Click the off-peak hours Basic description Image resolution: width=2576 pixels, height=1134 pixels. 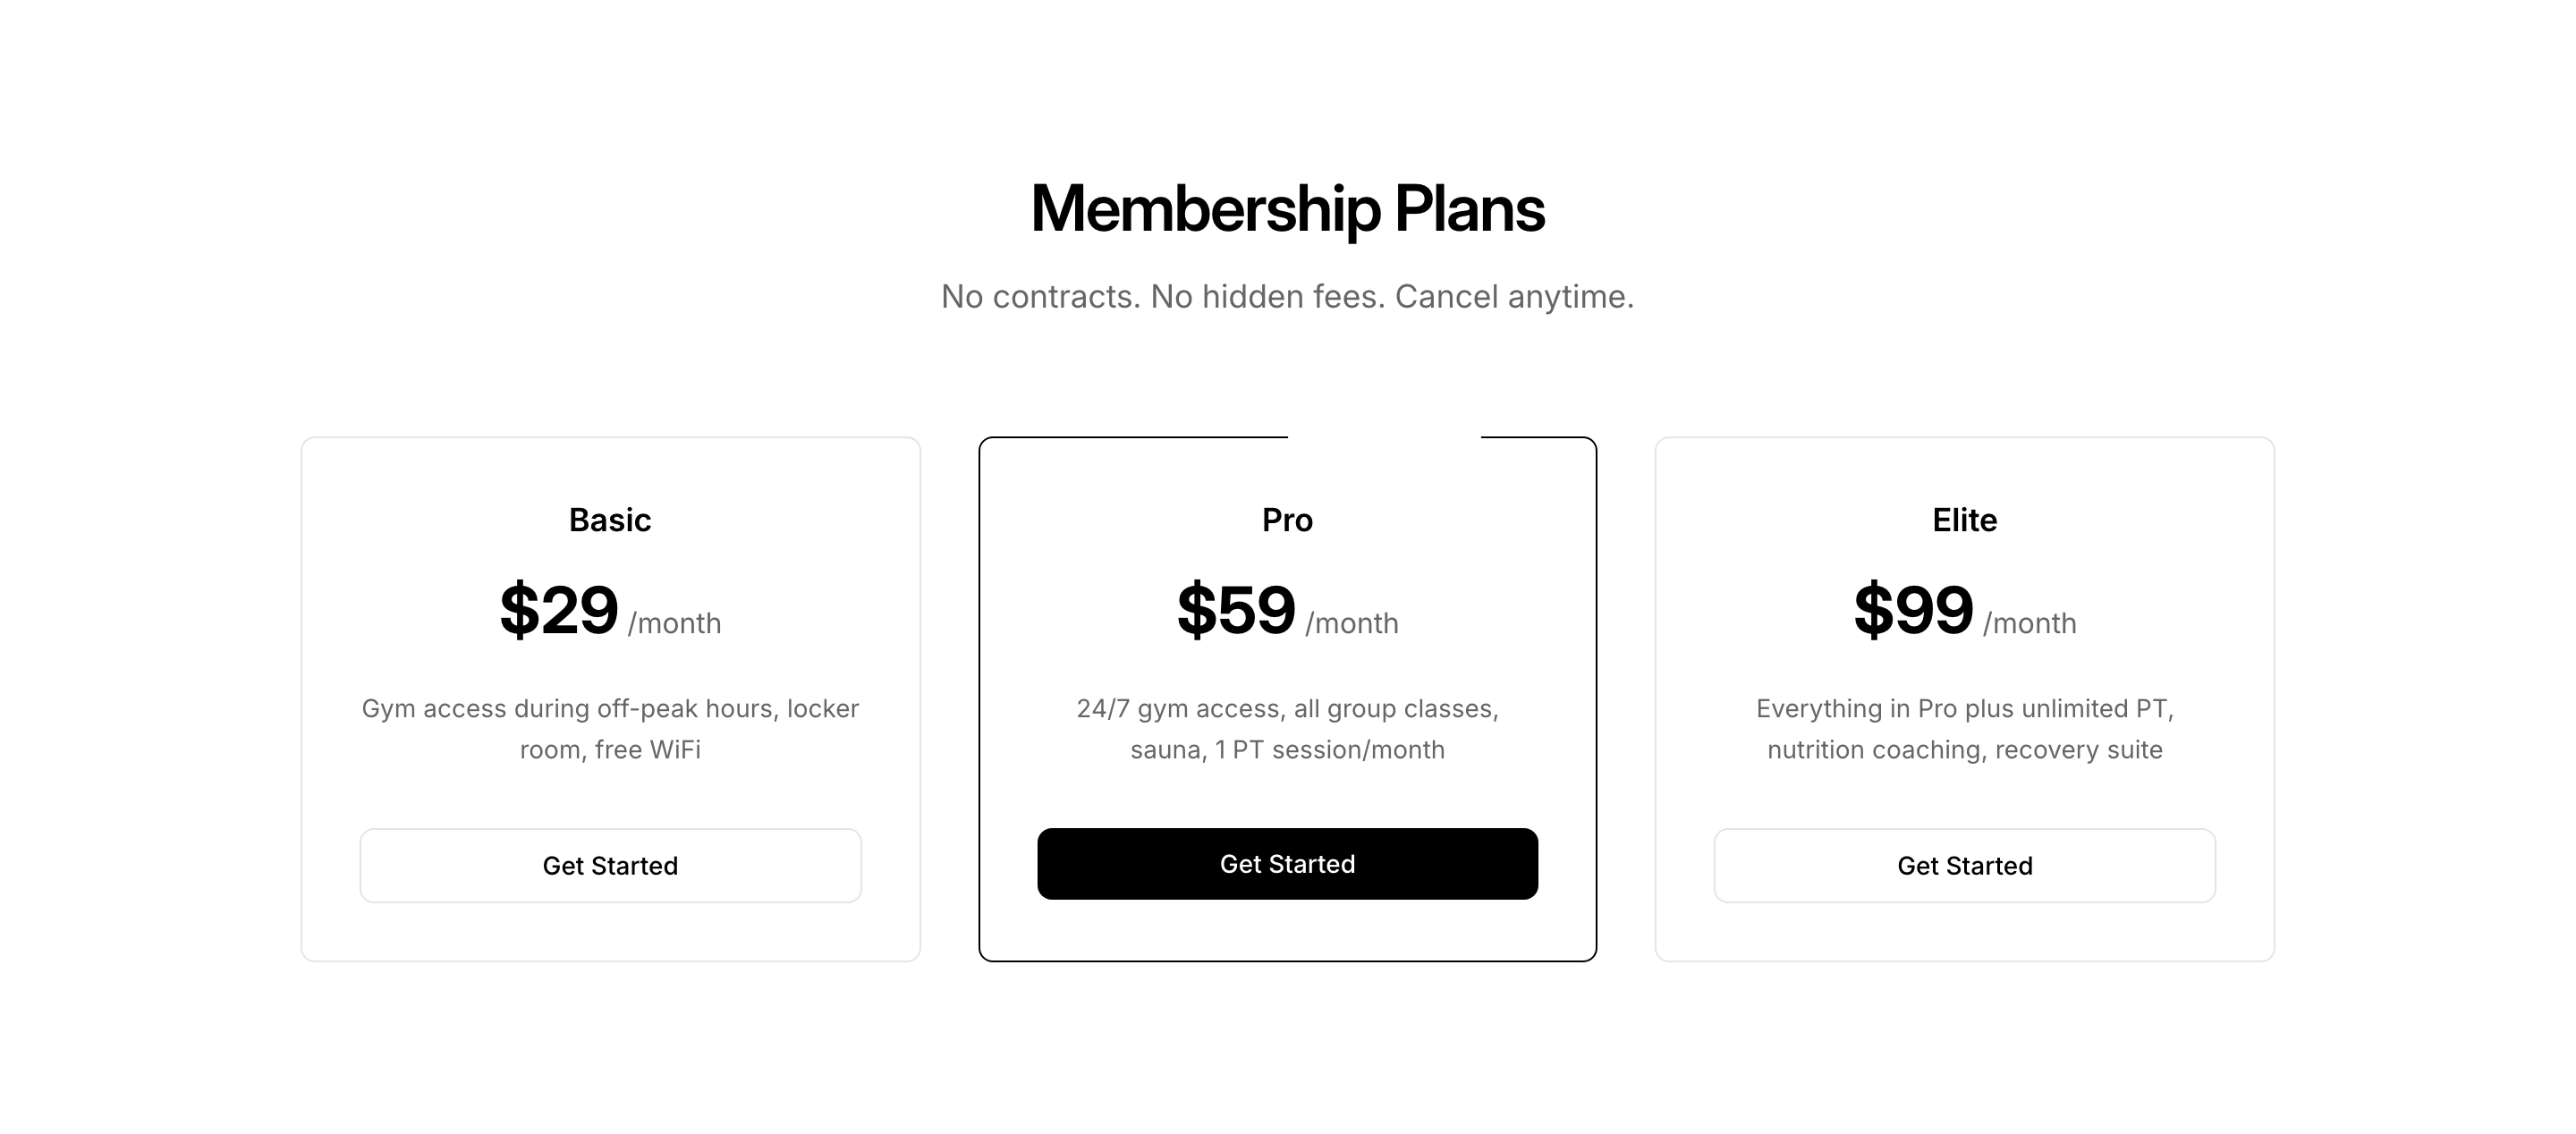point(610,729)
